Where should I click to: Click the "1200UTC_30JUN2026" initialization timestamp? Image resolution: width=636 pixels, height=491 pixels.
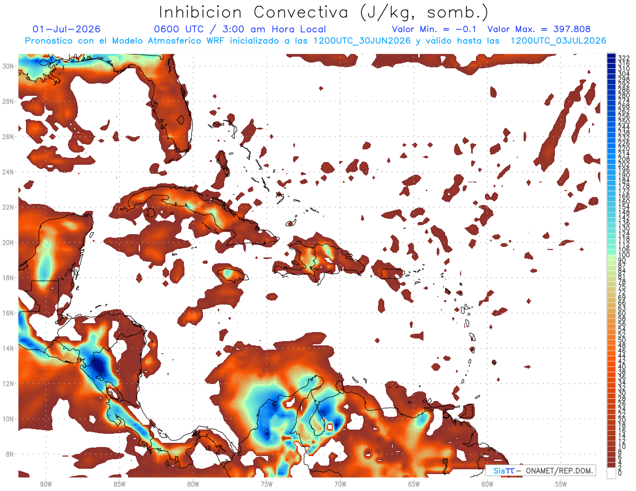(x=362, y=41)
